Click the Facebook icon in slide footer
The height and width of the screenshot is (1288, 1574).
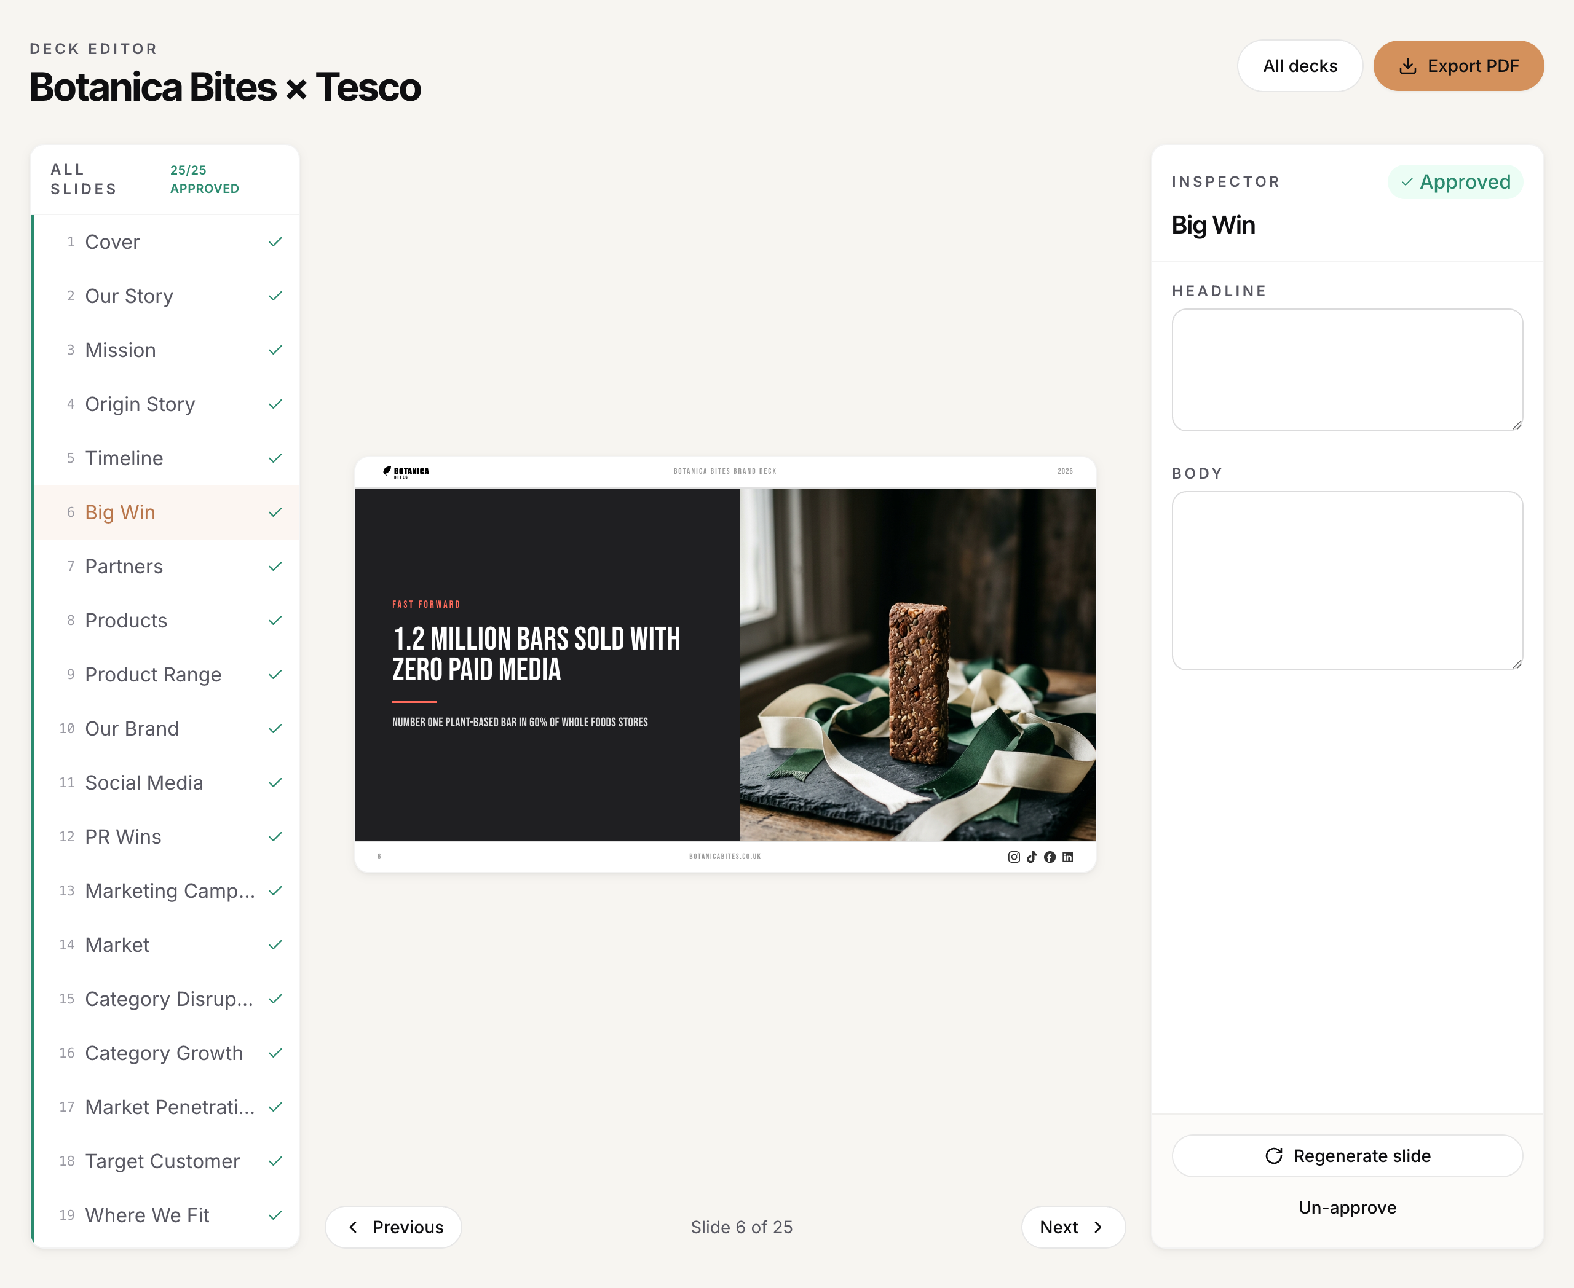click(x=1050, y=857)
